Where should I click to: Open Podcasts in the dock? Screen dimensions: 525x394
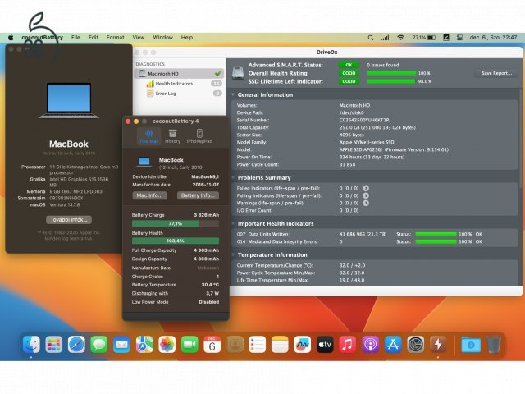(370, 345)
